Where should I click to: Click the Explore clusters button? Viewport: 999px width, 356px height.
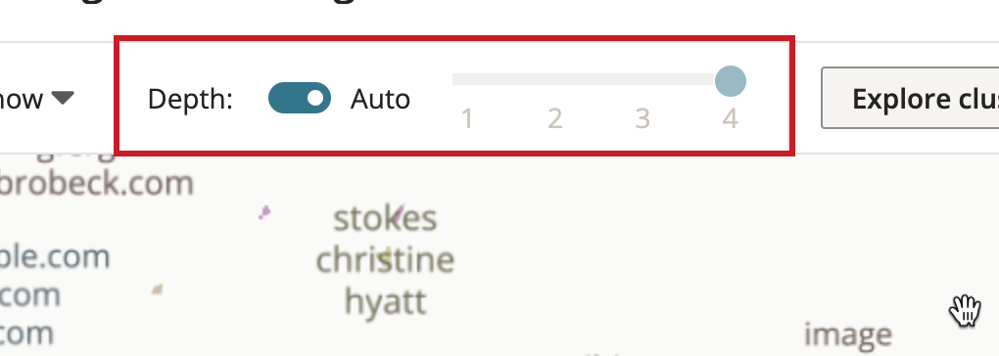coord(911,98)
